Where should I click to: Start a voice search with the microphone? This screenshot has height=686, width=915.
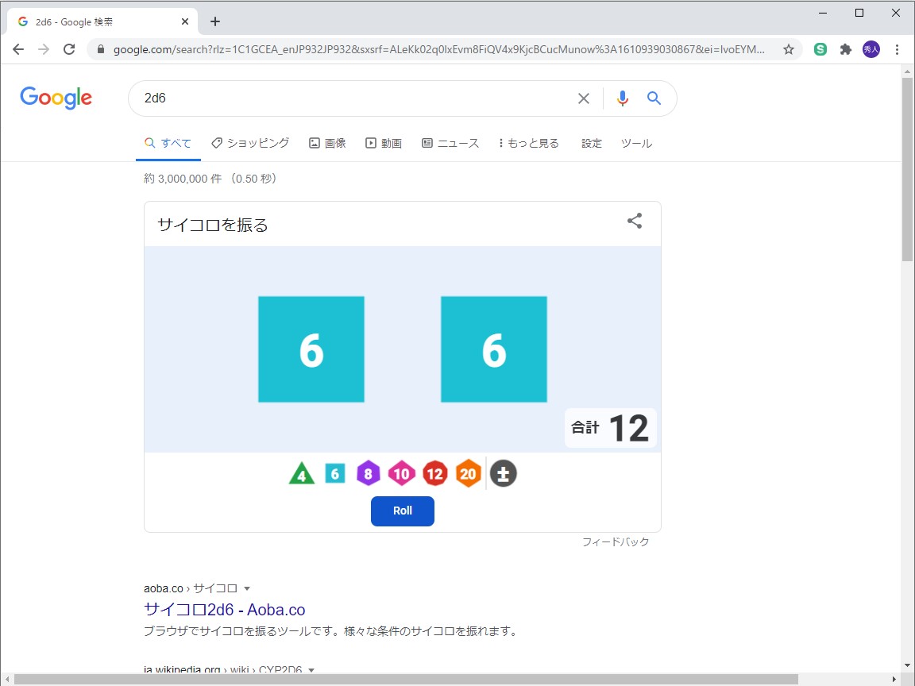click(622, 98)
